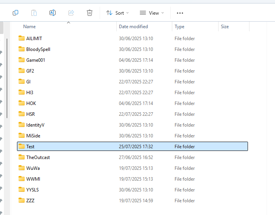Sort by the Type column header
The height and width of the screenshot is (215, 275).
(x=180, y=27)
